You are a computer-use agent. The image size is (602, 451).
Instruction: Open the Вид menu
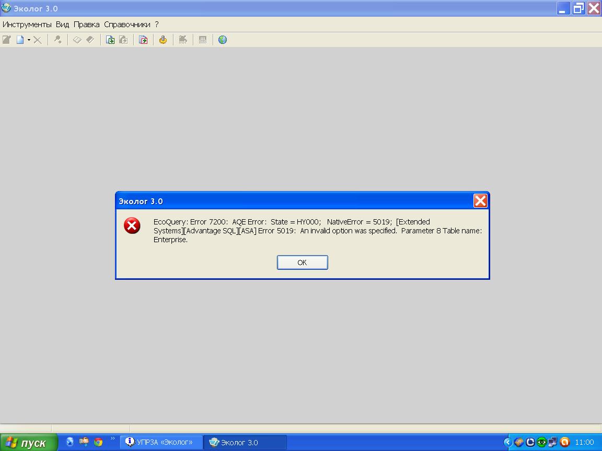(62, 25)
